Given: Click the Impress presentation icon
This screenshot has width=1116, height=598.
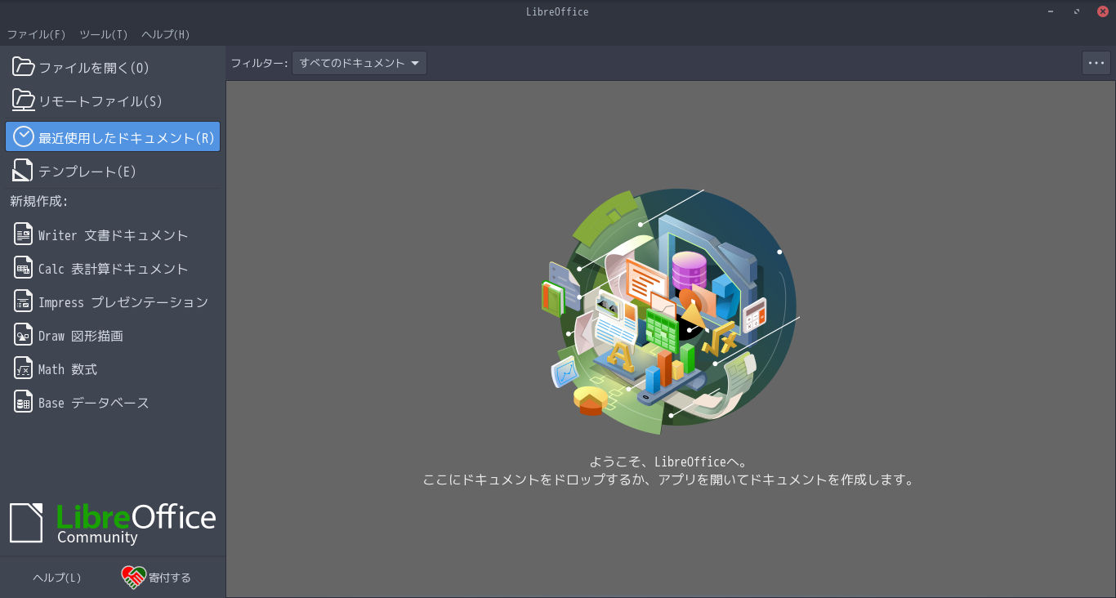Looking at the screenshot, I should [x=24, y=301].
